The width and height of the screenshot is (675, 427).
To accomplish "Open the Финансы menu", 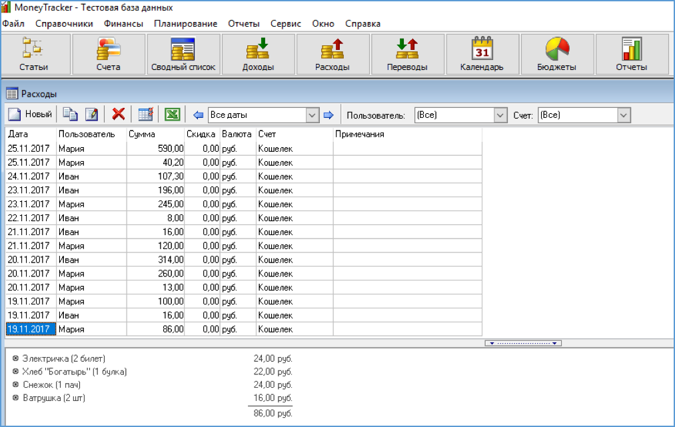I will tap(123, 23).
